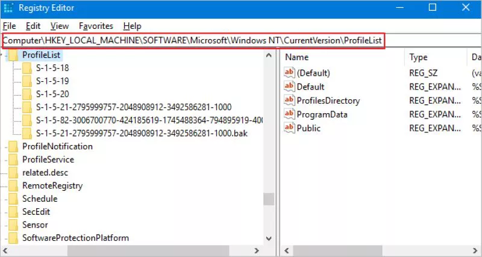Image resolution: width=482 pixels, height=257 pixels.
Task: Select the S-1-5-21 key ending in -1000
Action: (x=134, y=107)
